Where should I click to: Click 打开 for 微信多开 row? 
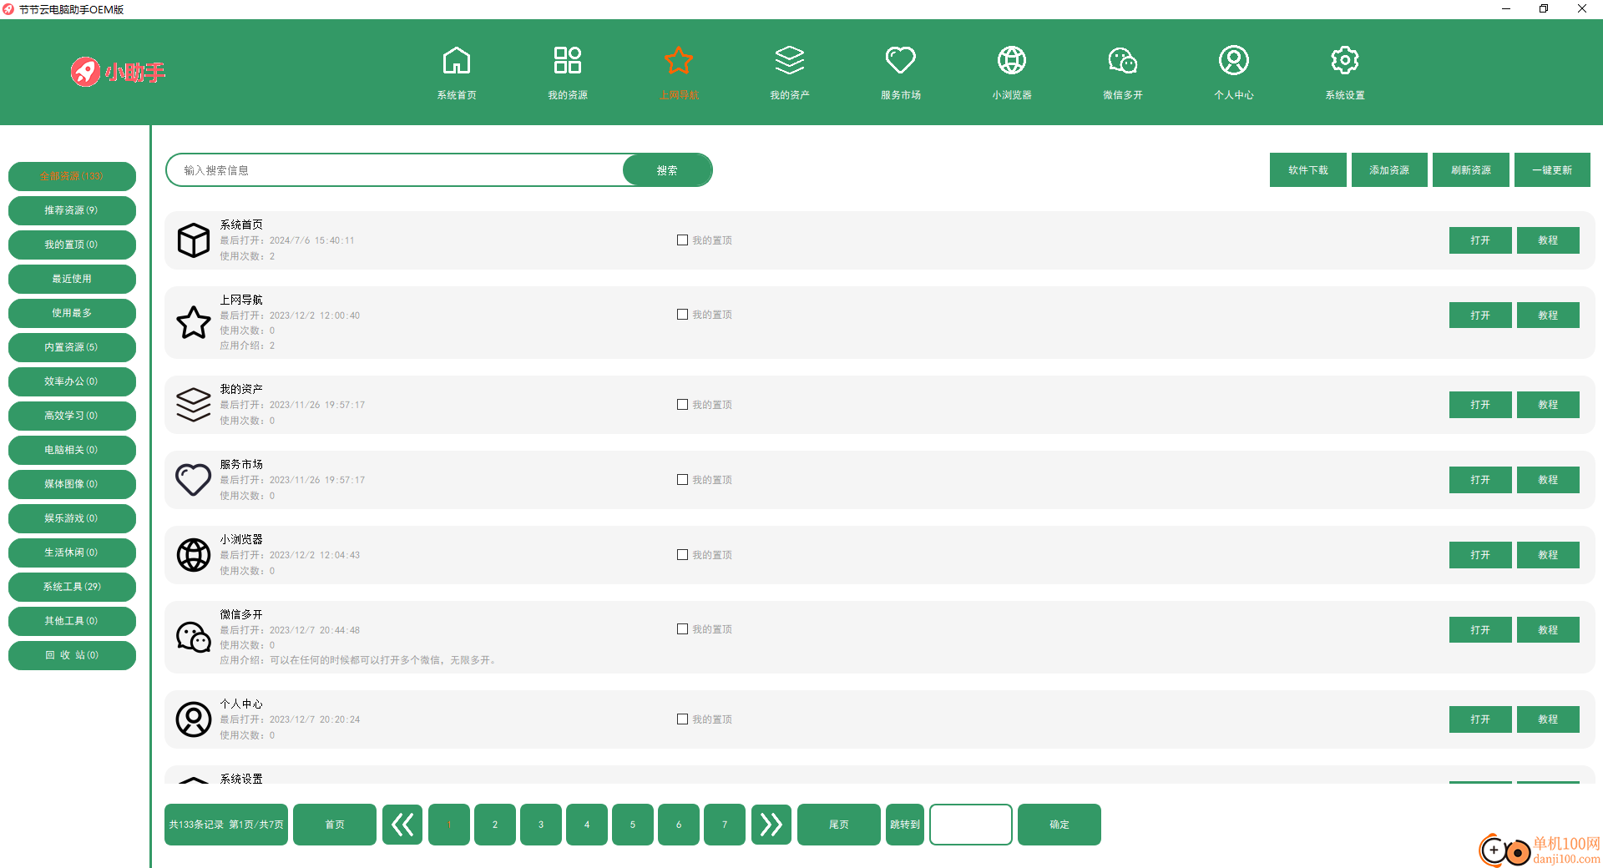(x=1480, y=630)
